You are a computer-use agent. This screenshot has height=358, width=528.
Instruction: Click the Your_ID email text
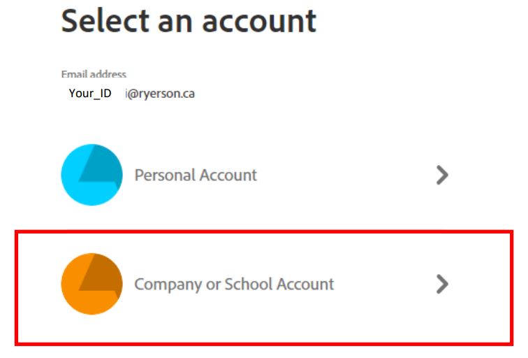(90, 93)
